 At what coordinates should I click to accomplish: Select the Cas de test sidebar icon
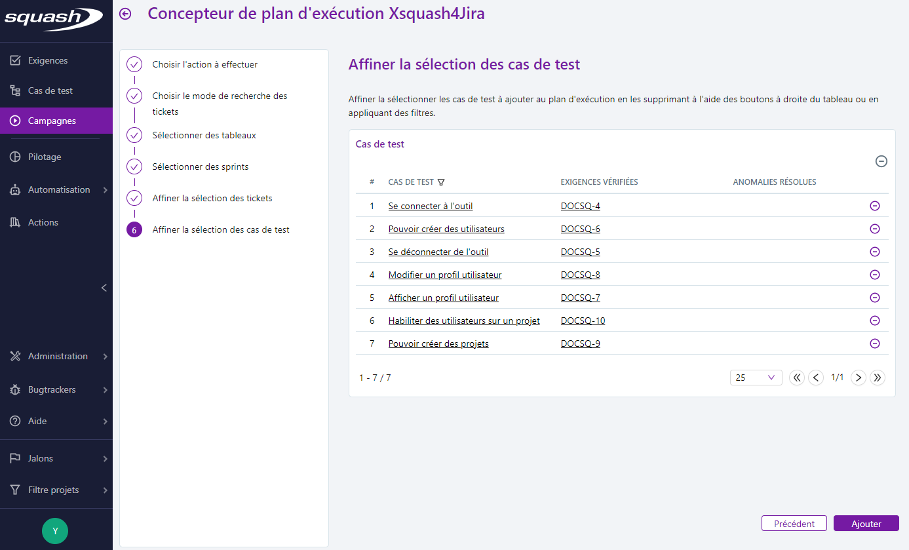(x=14, y=90)
